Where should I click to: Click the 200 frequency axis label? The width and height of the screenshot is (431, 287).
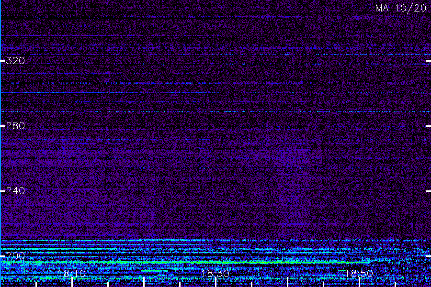coord(15,256)
